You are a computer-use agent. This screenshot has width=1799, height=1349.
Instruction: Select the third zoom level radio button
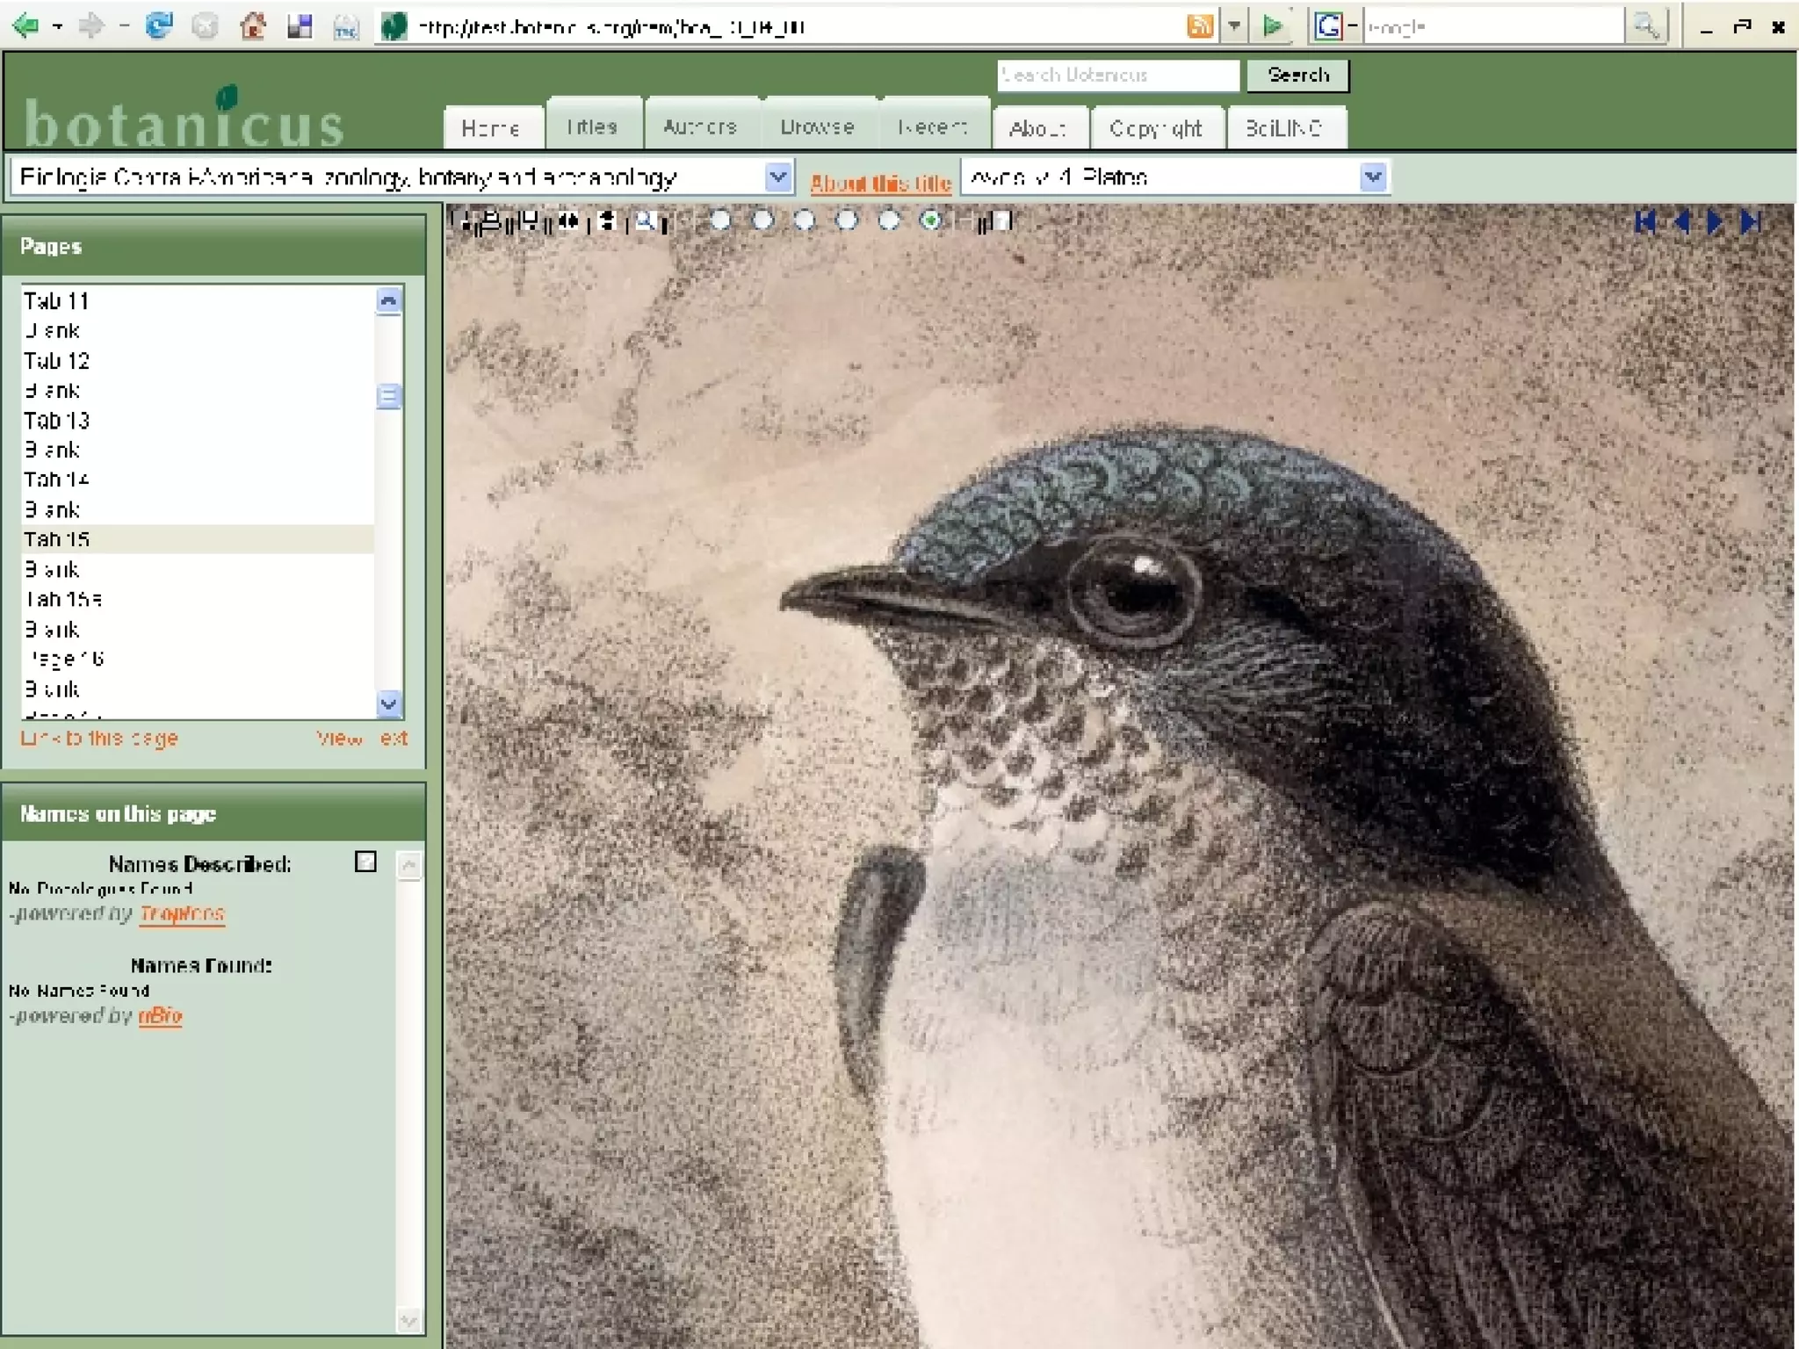805,220
